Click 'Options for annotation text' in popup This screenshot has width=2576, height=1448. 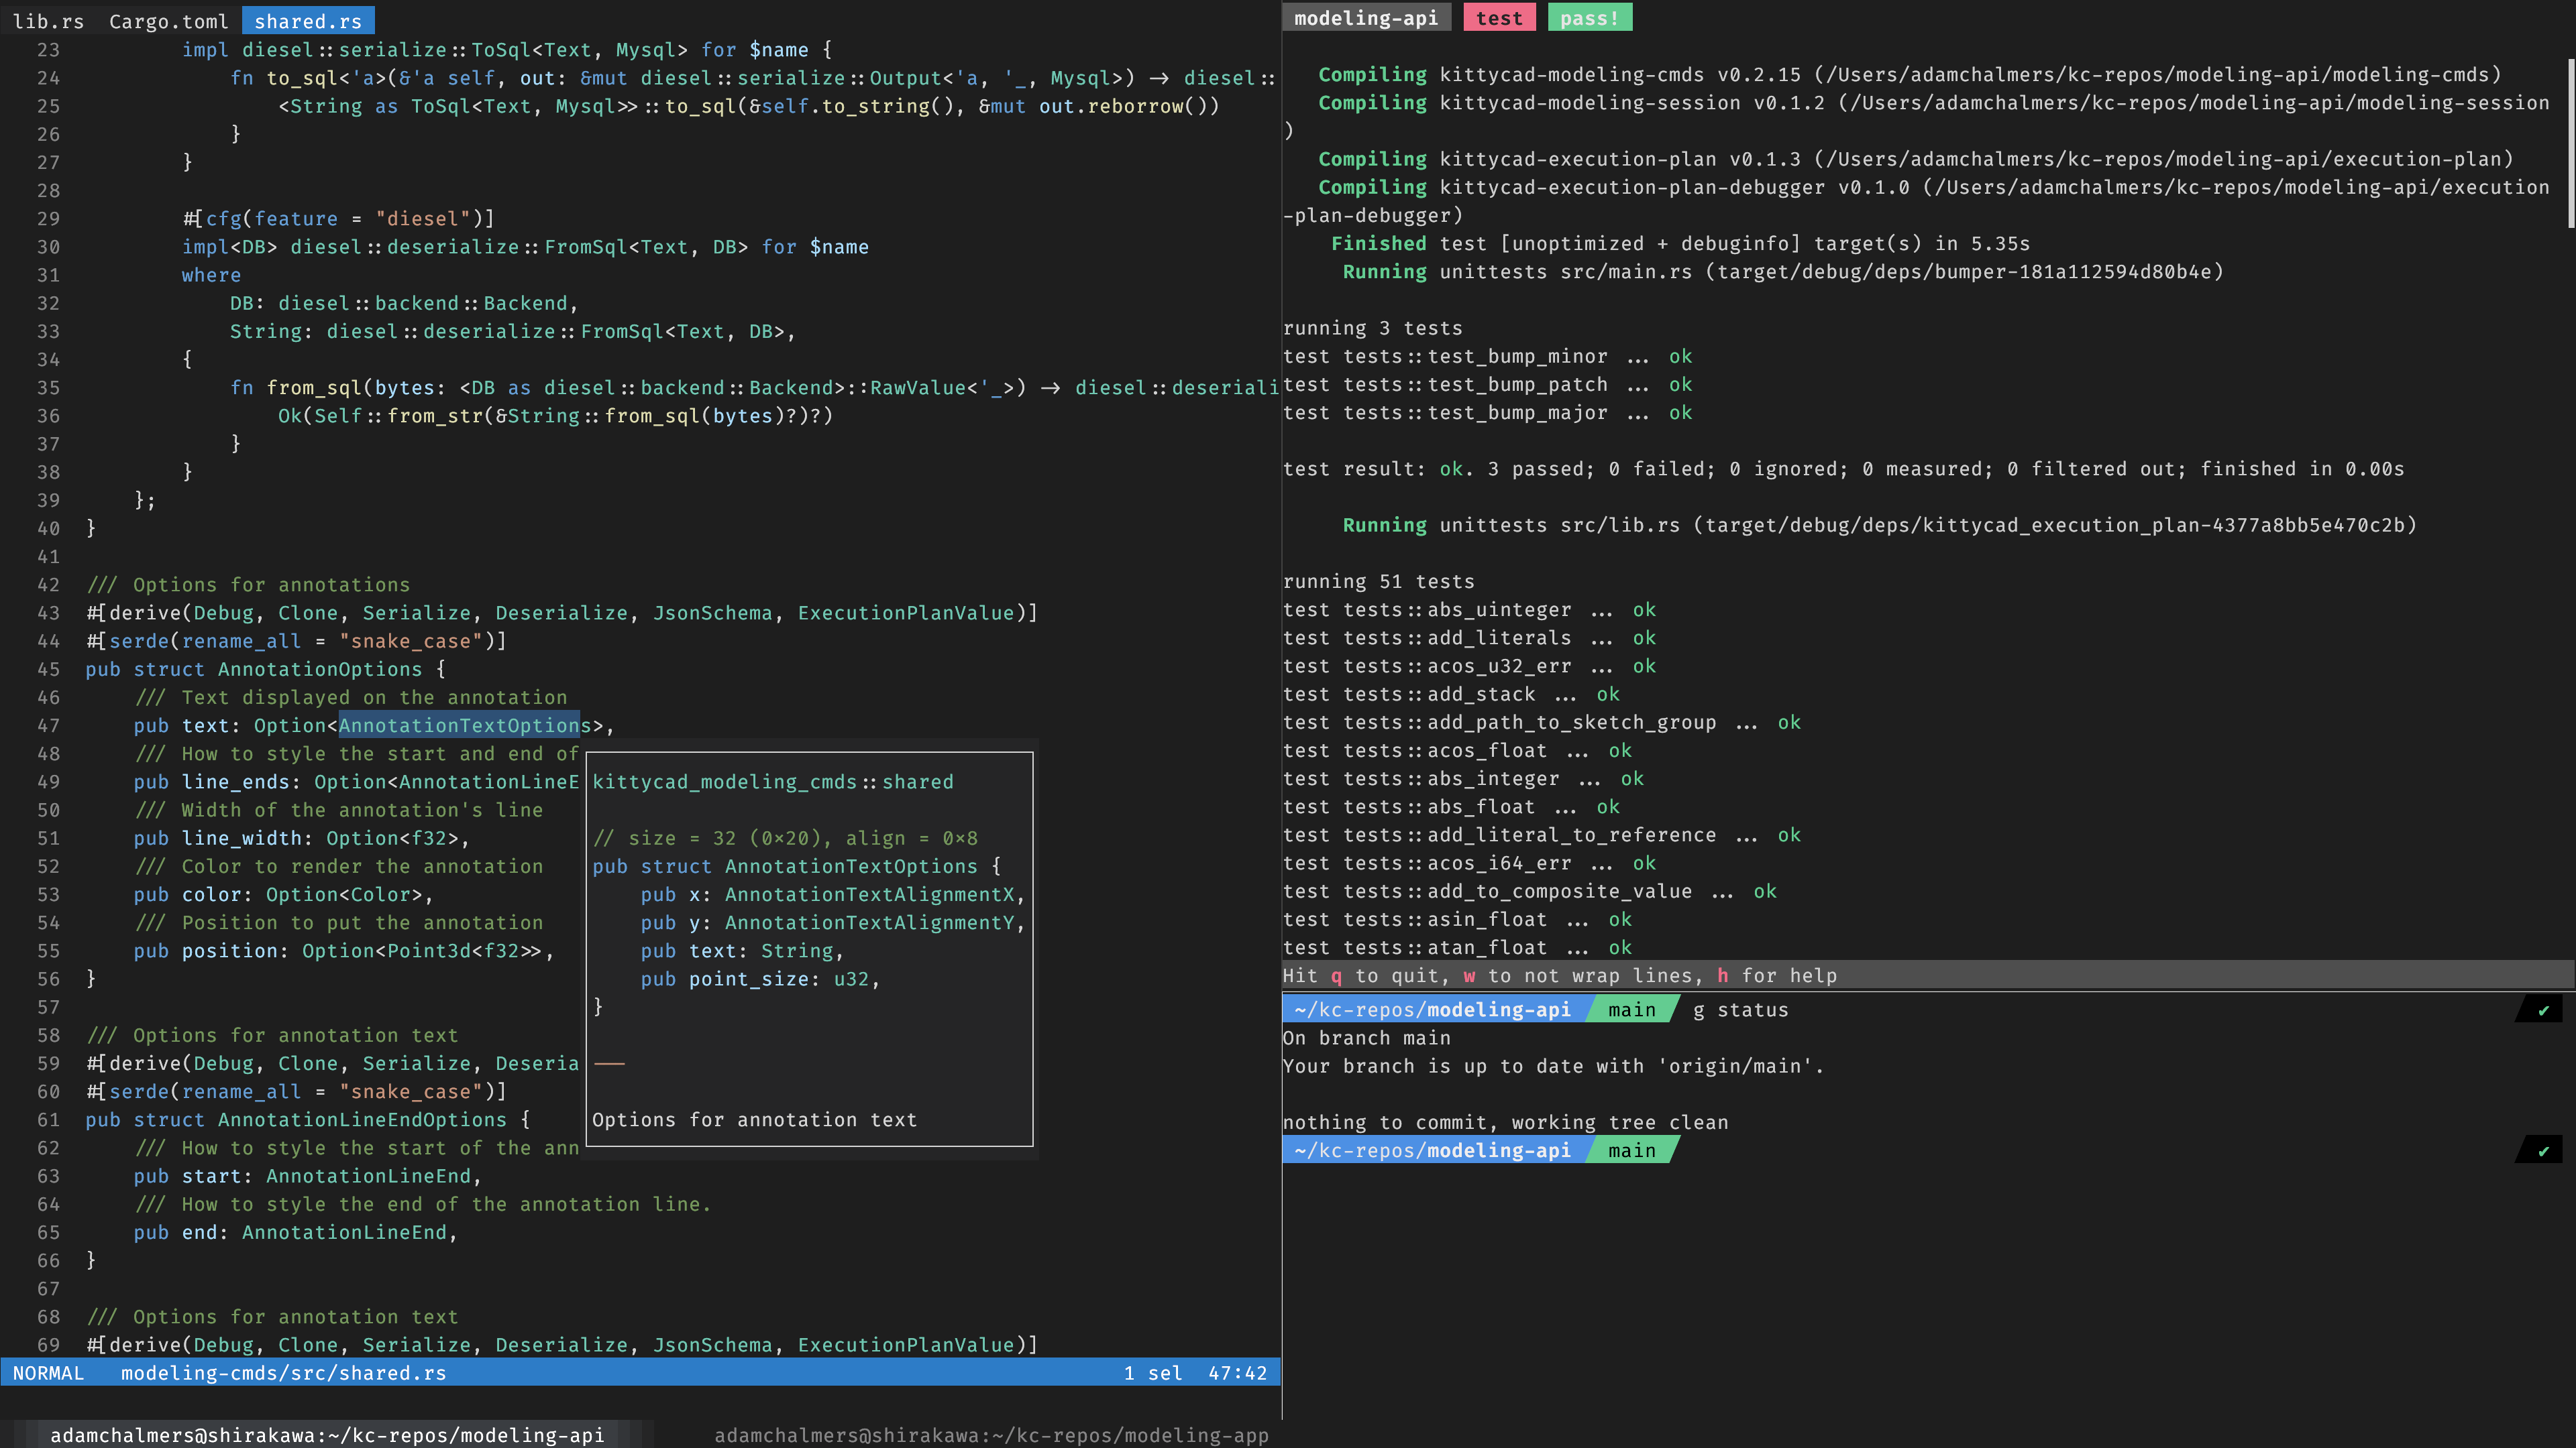(x=754, y=1120)
